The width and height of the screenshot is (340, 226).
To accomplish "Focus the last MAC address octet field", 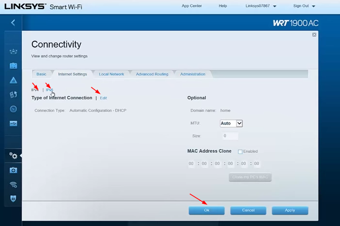I will [x=256, y=163].
